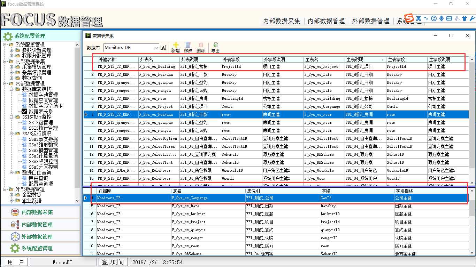476x267 pixels.
Task: Click the upper grid vertical scrollbar
Action: (472, 121)
